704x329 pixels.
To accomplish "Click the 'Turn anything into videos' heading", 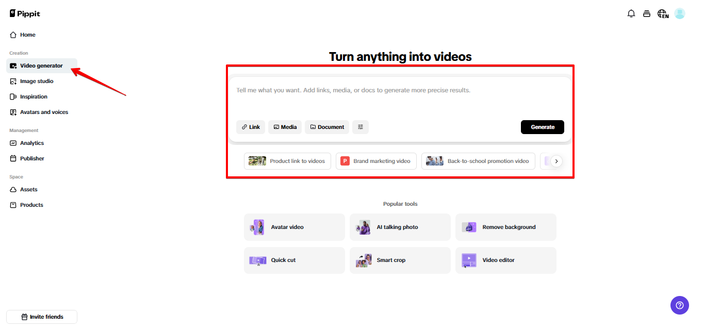I will [400, 56].
